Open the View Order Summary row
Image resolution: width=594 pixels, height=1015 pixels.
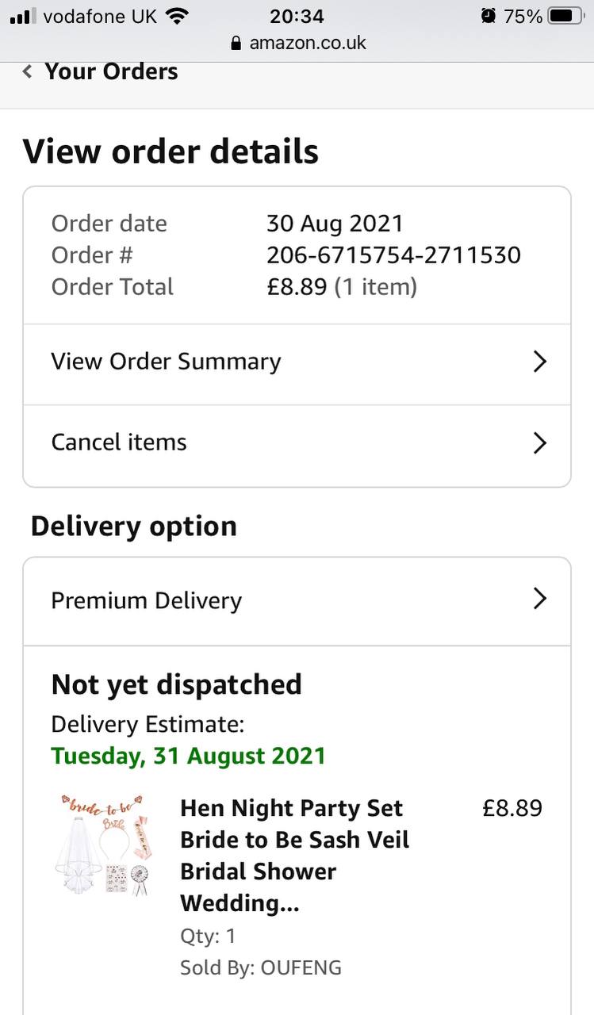coord(167,362)
